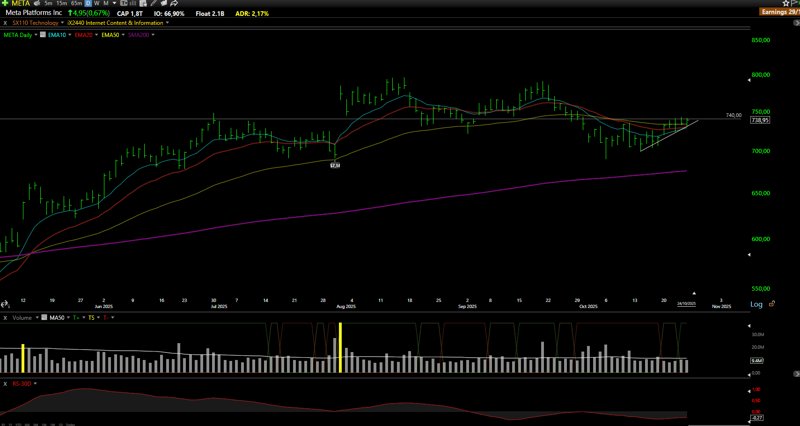Click the Float 2.1B value
Image resolution: width=800 pixels, height=426 pixels.
click(210, 14)
